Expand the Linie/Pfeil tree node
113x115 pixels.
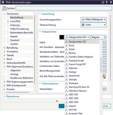8,21
